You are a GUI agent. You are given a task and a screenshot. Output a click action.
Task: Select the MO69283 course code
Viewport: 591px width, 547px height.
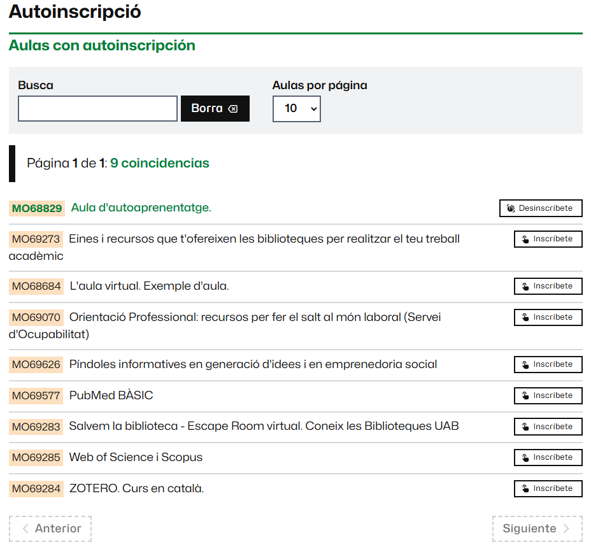tap(36, 427)
